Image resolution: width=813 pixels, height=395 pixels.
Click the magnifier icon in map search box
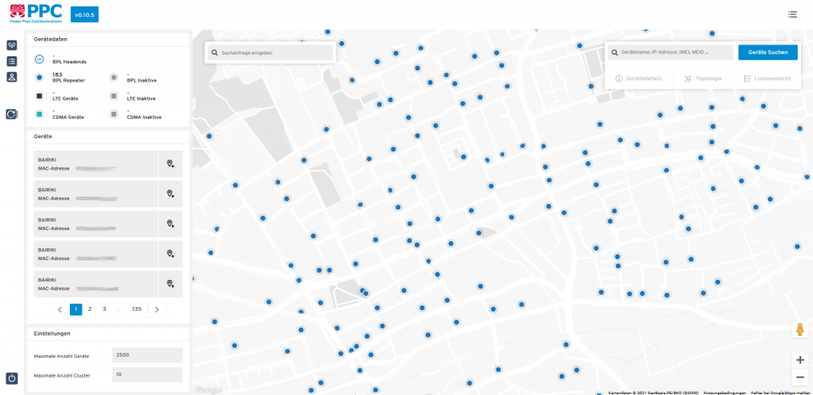214,53
